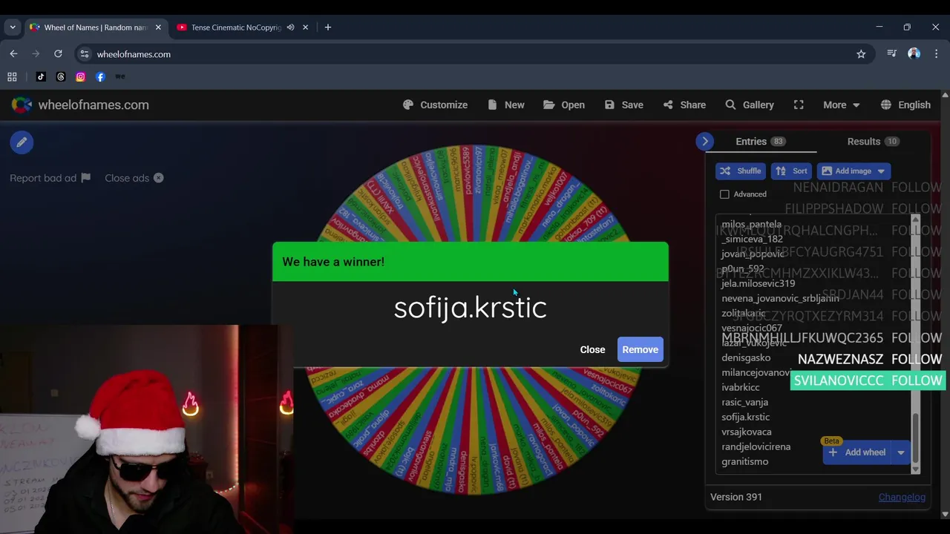Expand the More dropdown menu

[x=842, y=105]
